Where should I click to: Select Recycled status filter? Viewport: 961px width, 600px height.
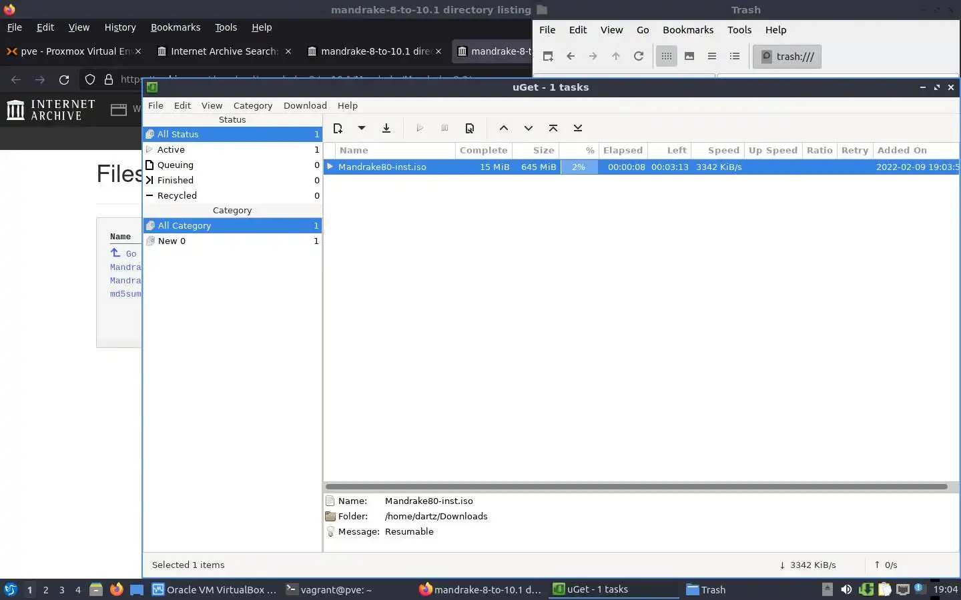coord(232,195)
